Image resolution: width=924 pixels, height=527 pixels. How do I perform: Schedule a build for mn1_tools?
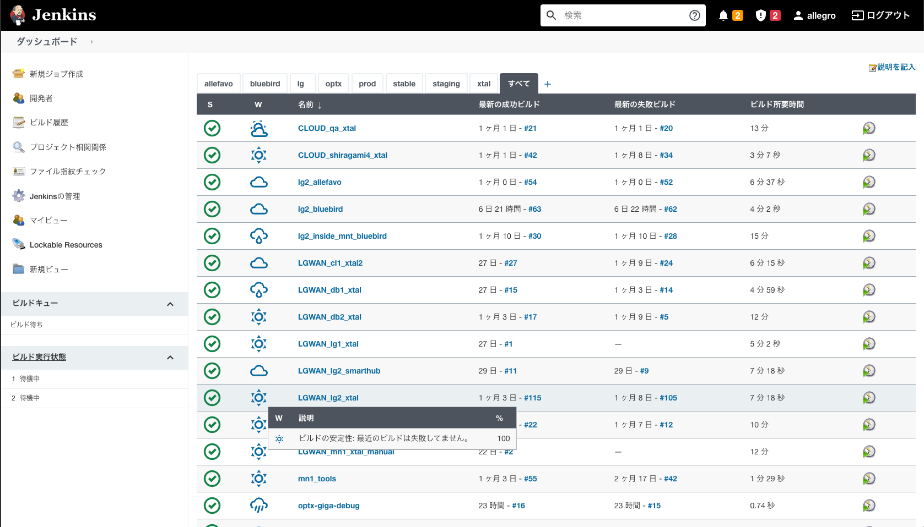coord(869,479)
